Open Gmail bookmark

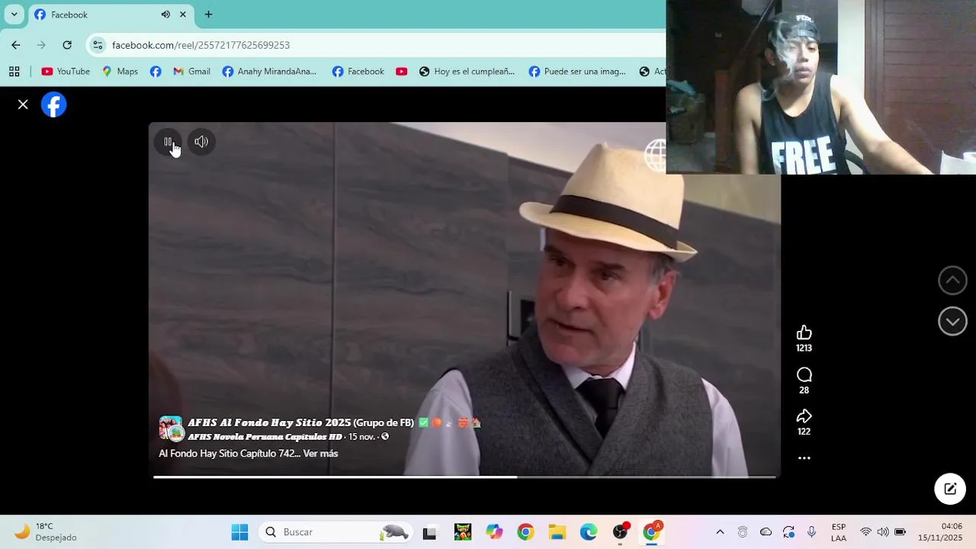[191, 72]
